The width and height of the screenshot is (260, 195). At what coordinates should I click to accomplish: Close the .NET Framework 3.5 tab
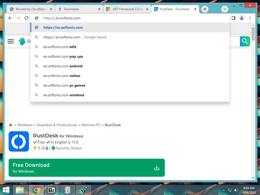(147, 9)
